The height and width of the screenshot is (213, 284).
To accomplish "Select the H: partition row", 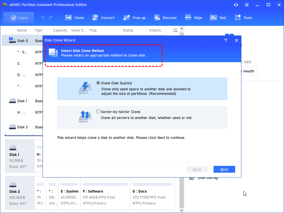I will click(22, 112).
